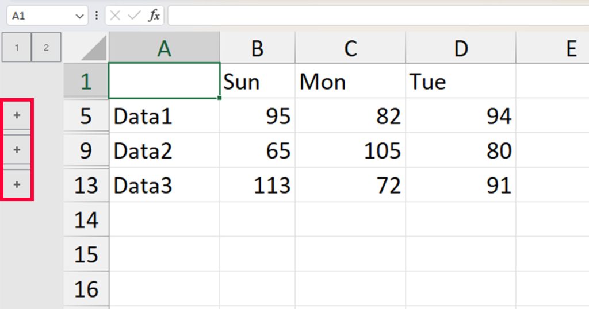Select the cell with value 113
The image size is (589, 309).
pyautogui.click(x=257, y=186)
